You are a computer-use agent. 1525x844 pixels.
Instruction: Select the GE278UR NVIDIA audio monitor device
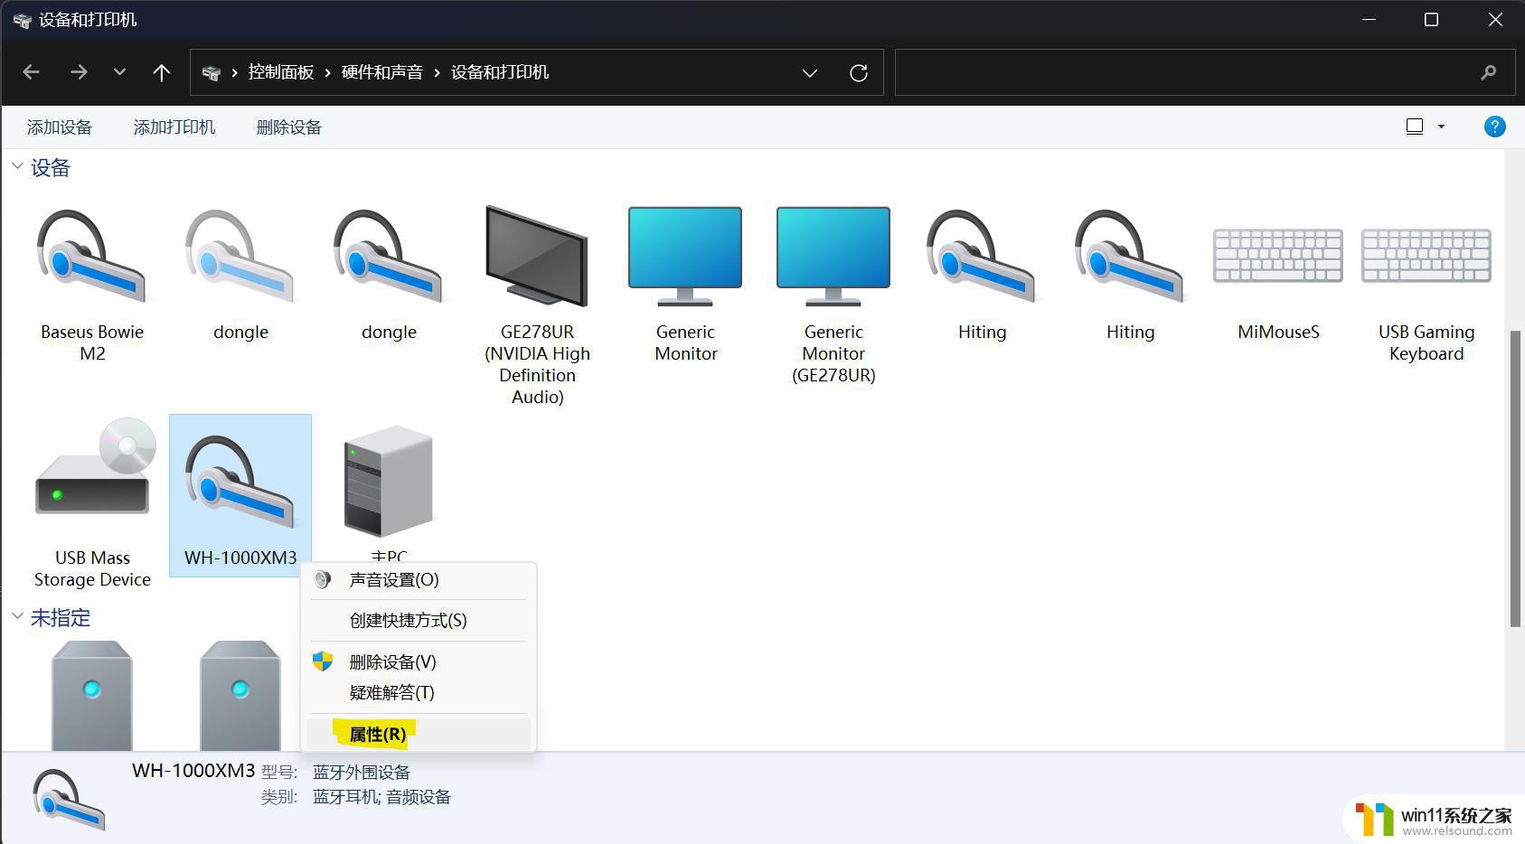pos(537,305)
